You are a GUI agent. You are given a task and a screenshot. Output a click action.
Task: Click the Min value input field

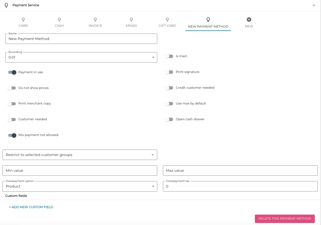click(x=80, y=170)
